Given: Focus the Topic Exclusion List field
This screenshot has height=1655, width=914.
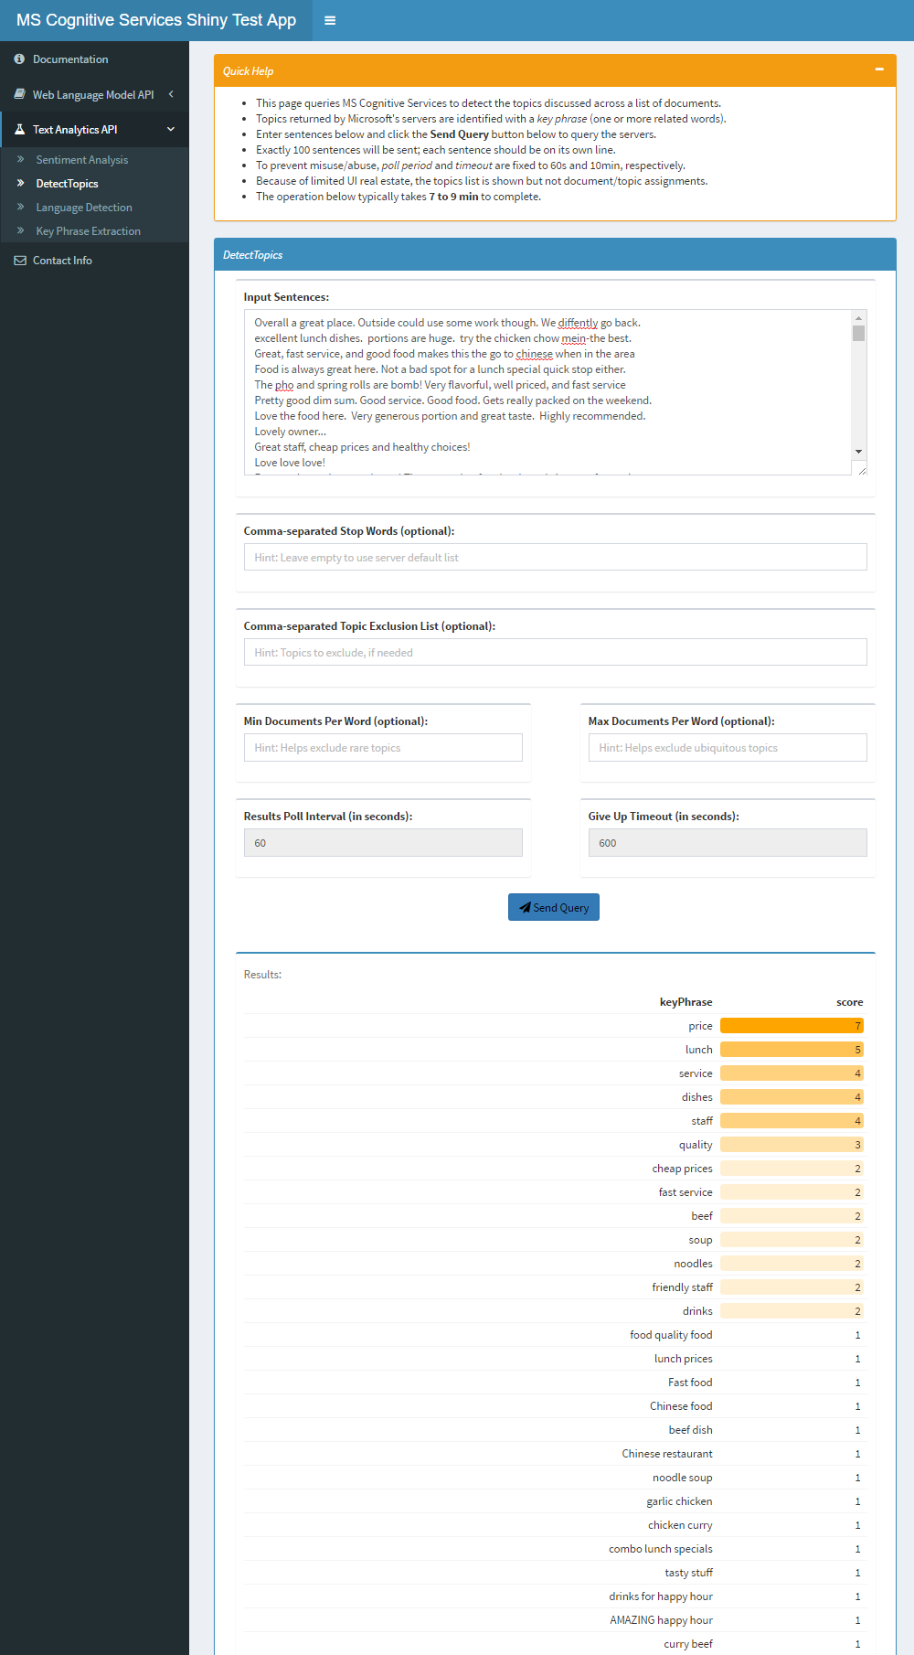Looking at the screenshot, I should tap(555, 652).
